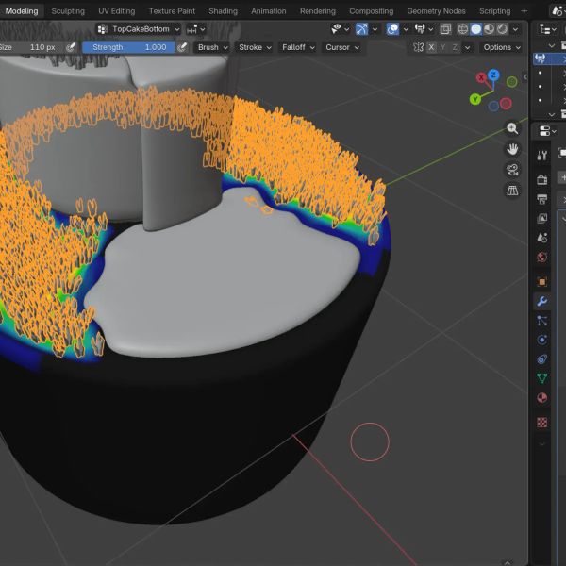Image resolution: width=566 pixels, height=566 pixels.
Task: Open the Options dropdown
Action: (x=502, y=47)
